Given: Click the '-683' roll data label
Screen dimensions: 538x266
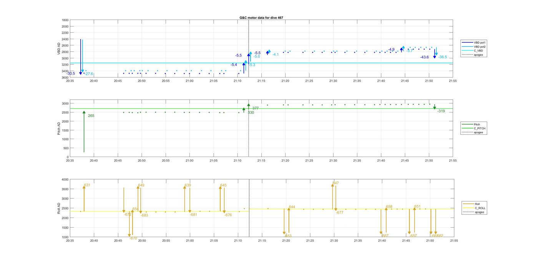Looking at the screenshot, I should point(144,215).
